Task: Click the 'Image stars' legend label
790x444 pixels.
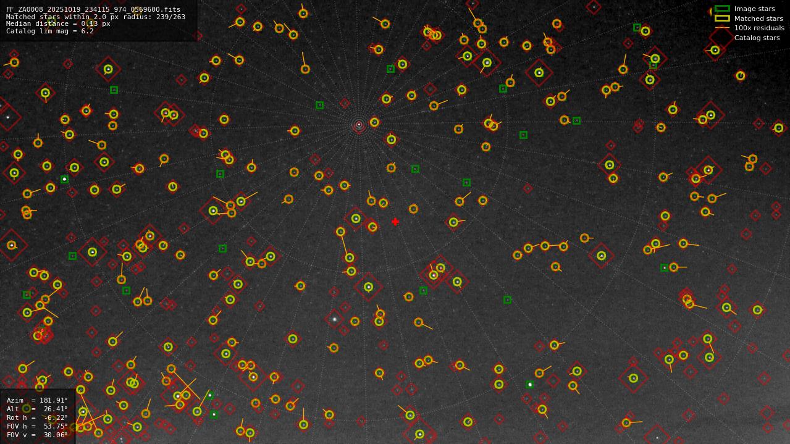Action: (x=755, y=9)
